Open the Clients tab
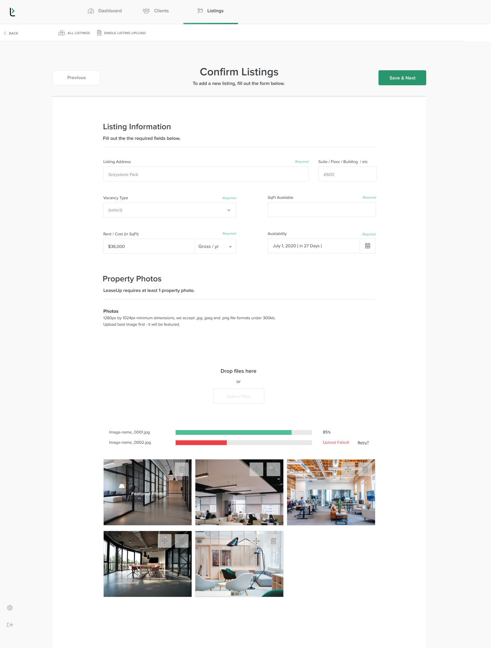 pos(156,11)
